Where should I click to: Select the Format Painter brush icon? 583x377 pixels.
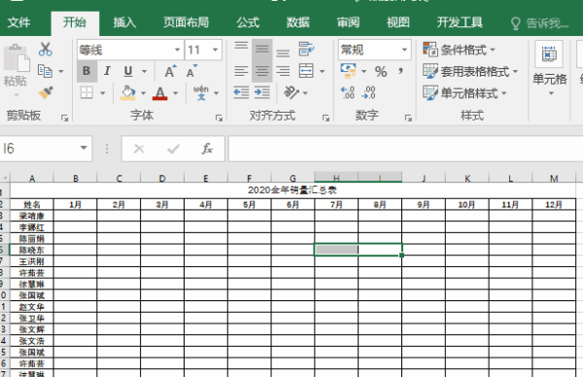(x=46, y=92)
